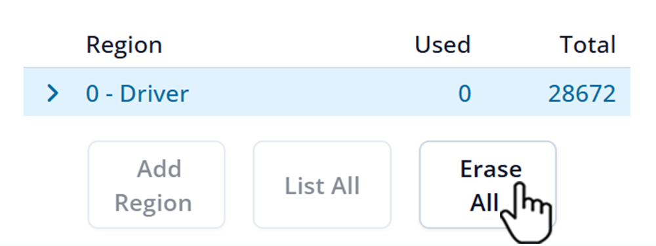Click the chevron arrow beside Driver
This screenshot has height=246, width=656.
coord(52,94)
